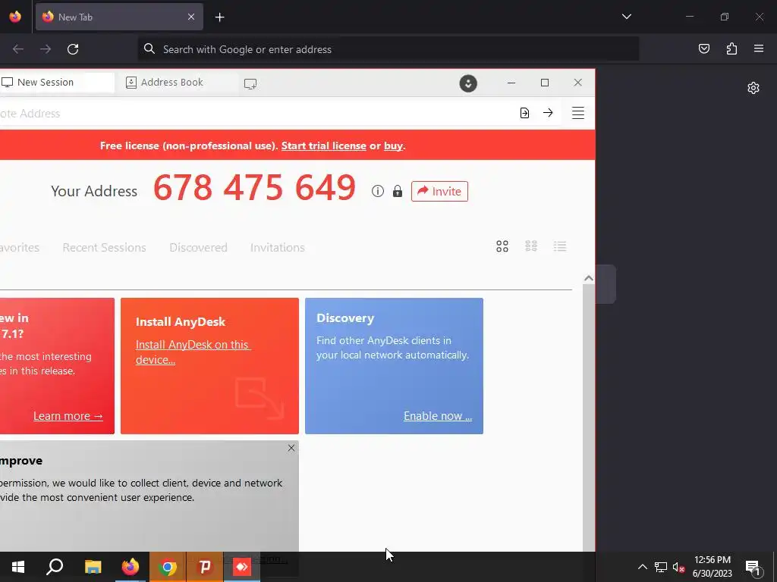Screen dimensions: 777x582
Task: Click the Save to Pocket icon in Firefox
Action: pos(703,48)
